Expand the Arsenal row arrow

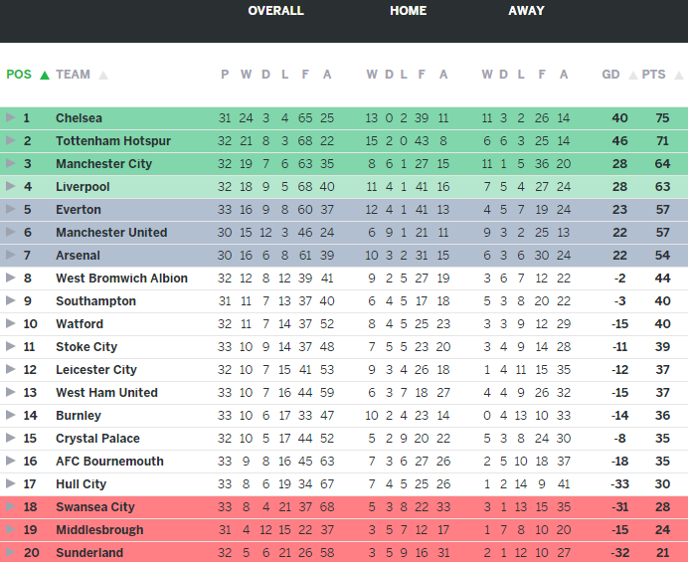click(x=10, y=256)
